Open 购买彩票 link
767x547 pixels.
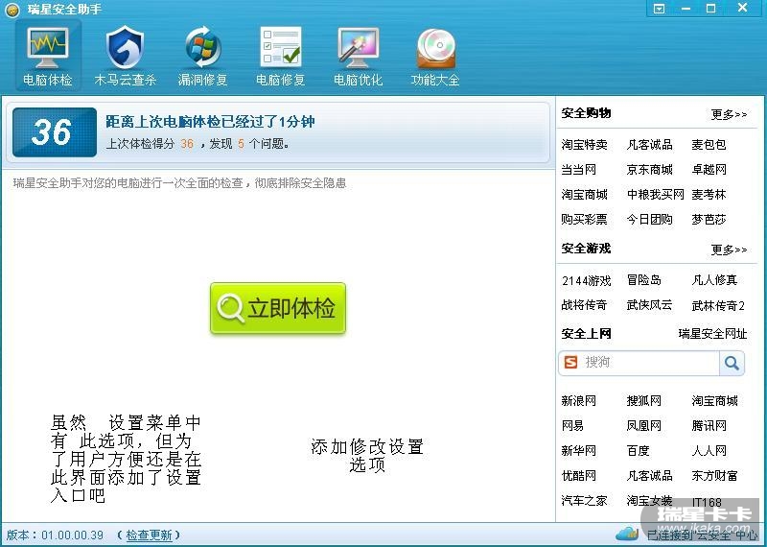(x=585, y=220)
